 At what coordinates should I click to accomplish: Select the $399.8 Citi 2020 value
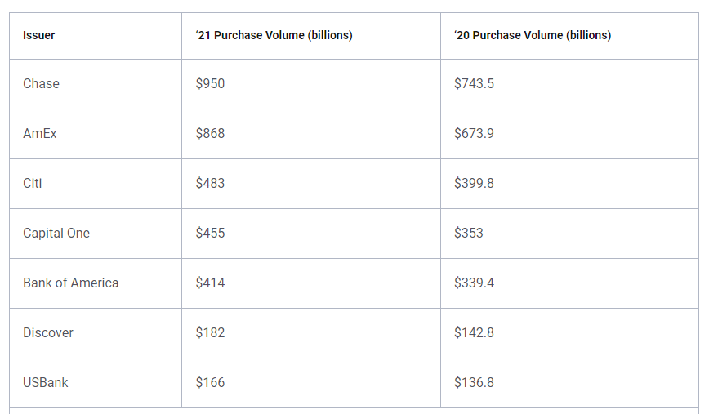click(x=475, y=183)
